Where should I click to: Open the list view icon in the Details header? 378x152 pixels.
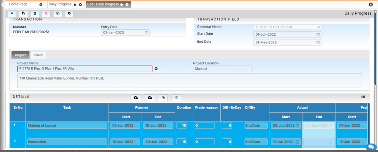click(x=363, y=97)
